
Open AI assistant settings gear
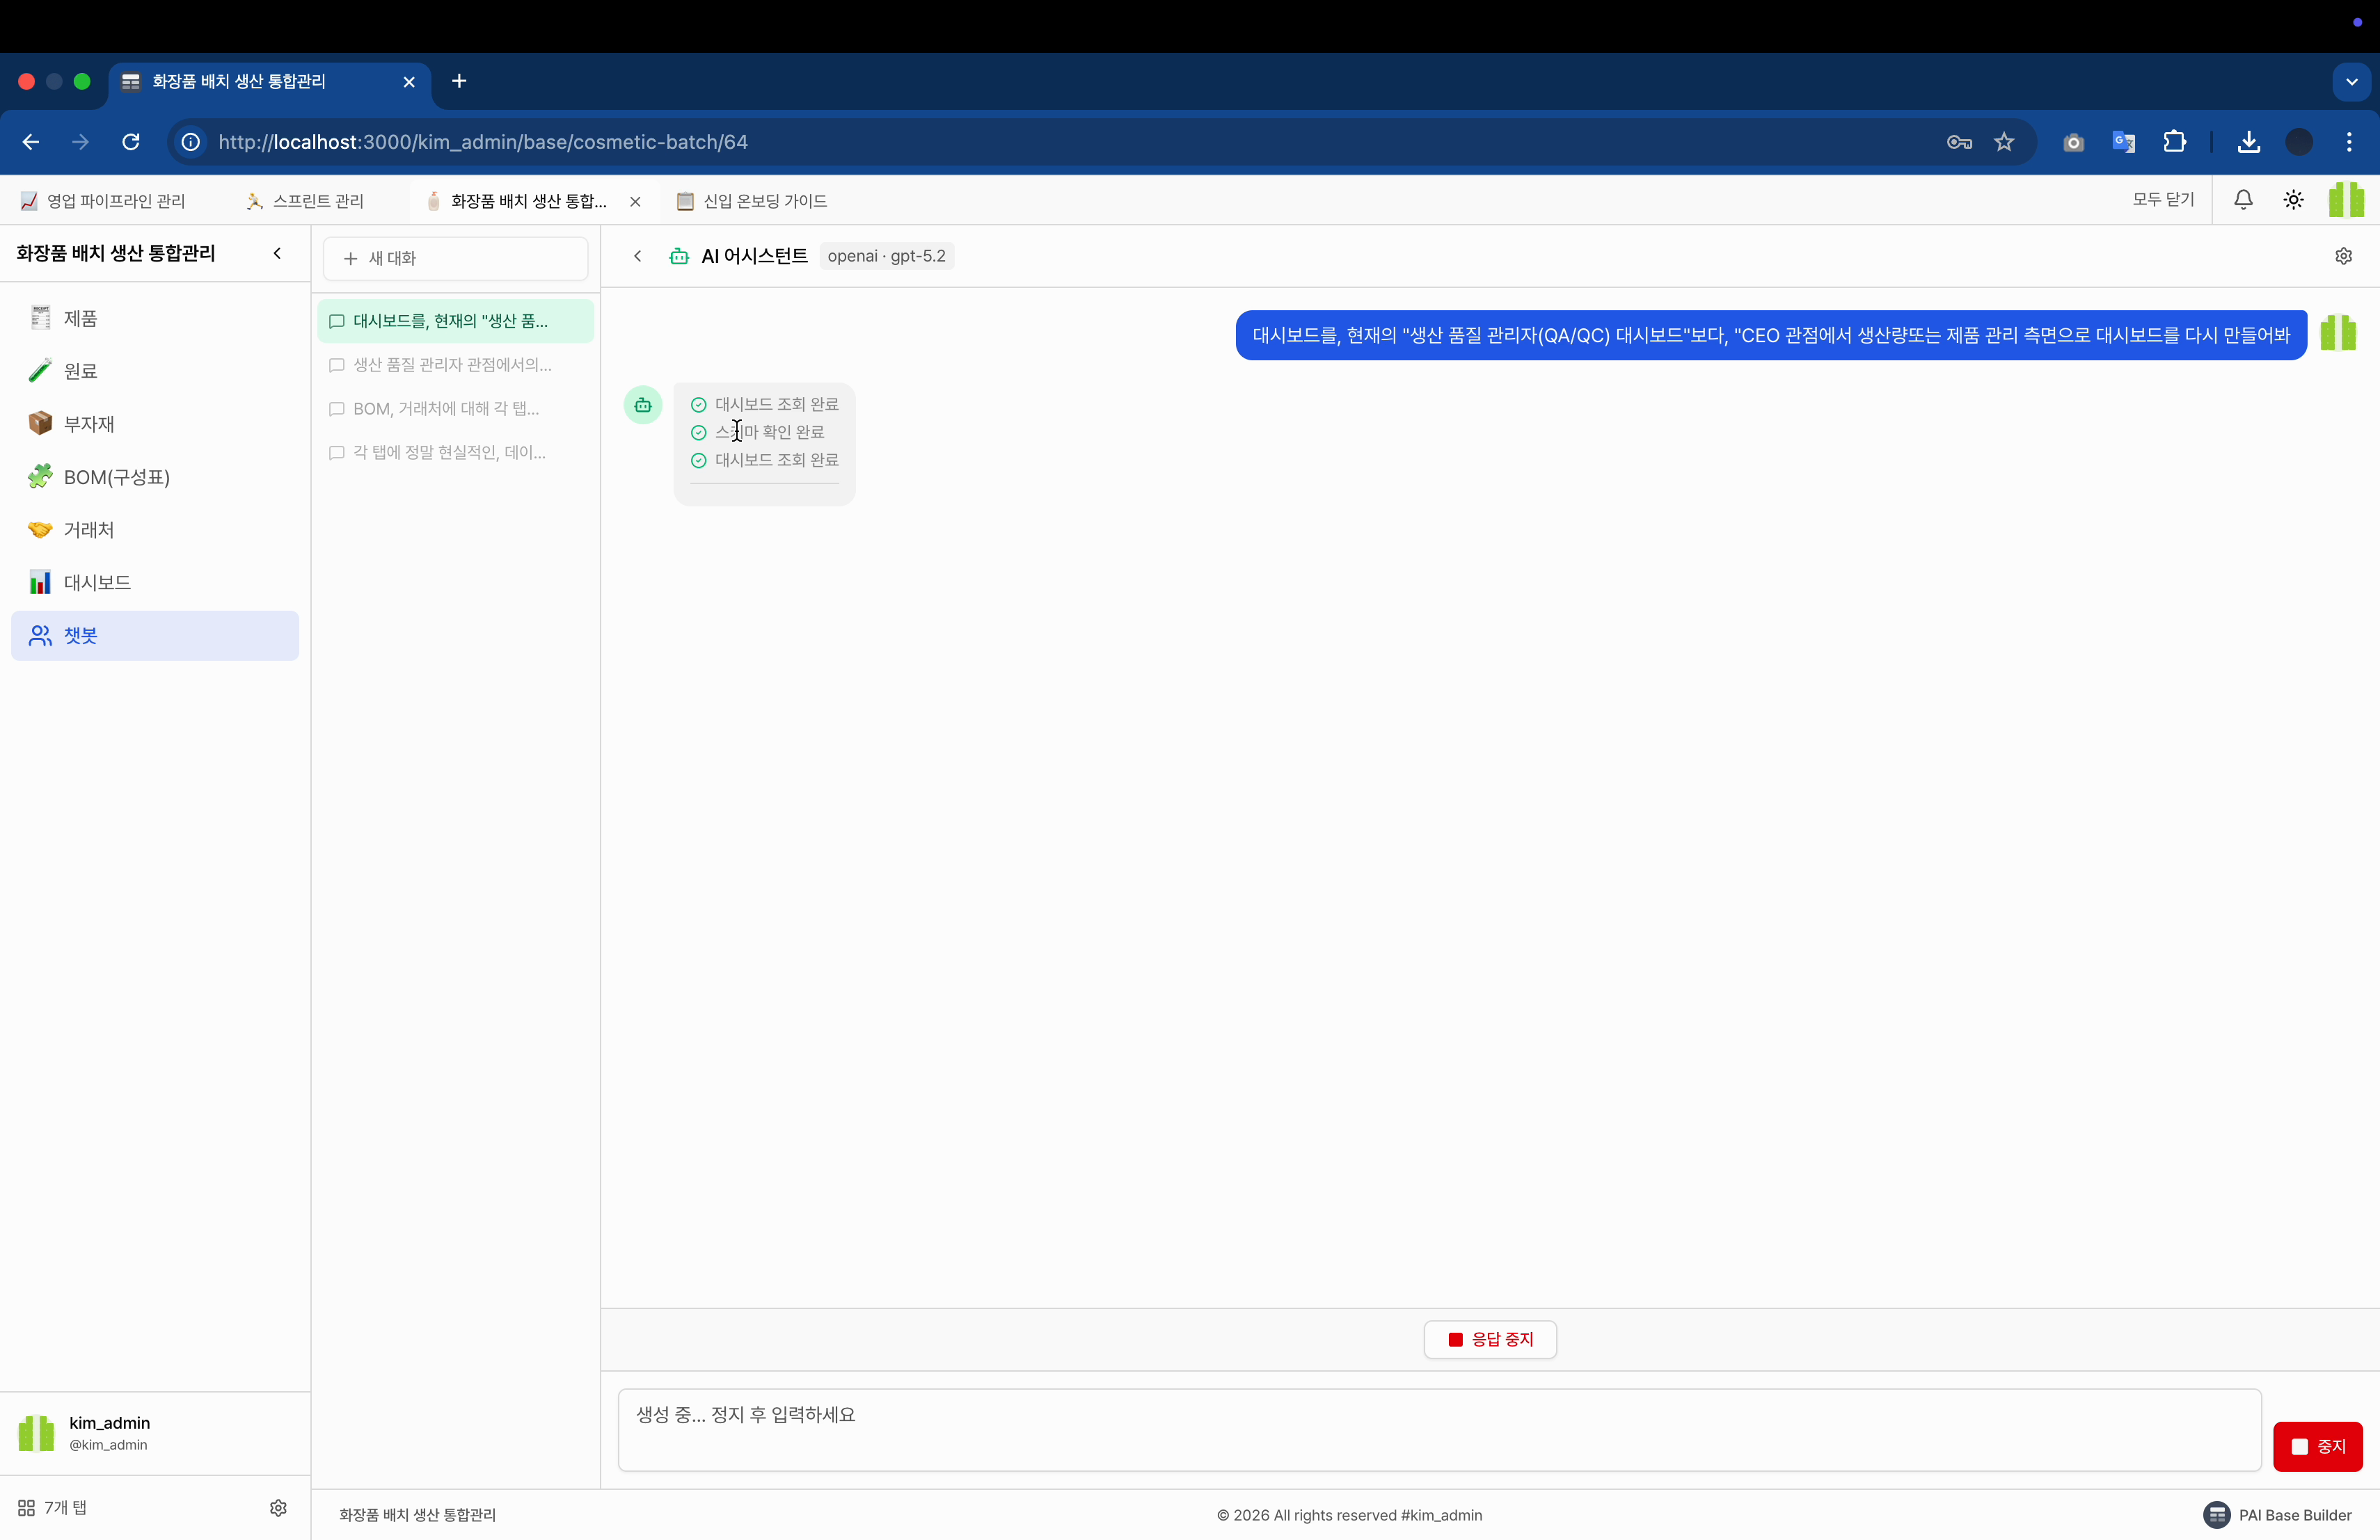click(x=2343, y=256)
